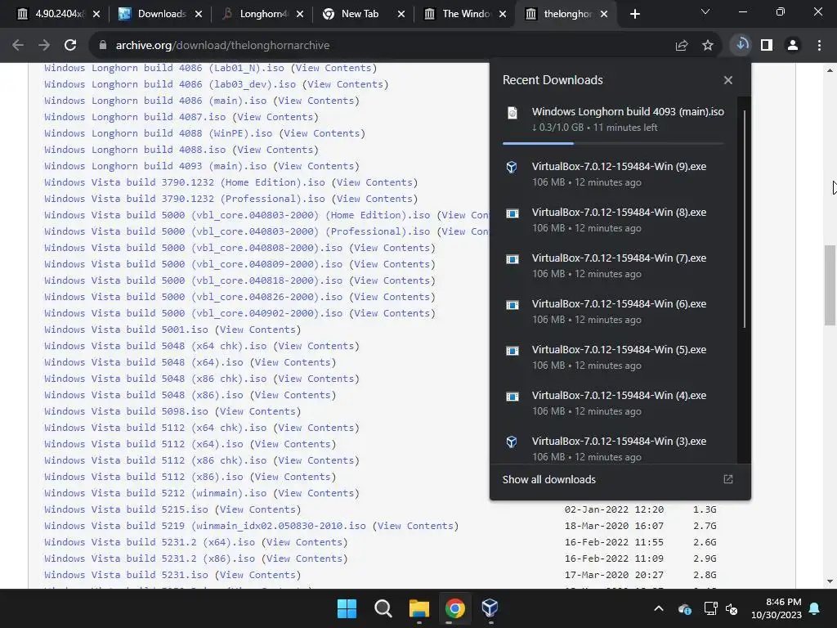Click the Longhorn 4093 iso file icon
Image resolution: width=837 pixels, height=628 pixels.
(512, 113)
